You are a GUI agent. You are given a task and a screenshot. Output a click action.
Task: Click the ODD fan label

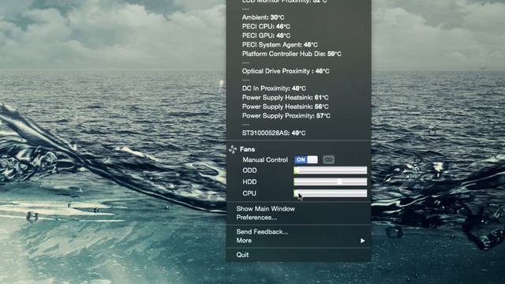click(249, 170)
